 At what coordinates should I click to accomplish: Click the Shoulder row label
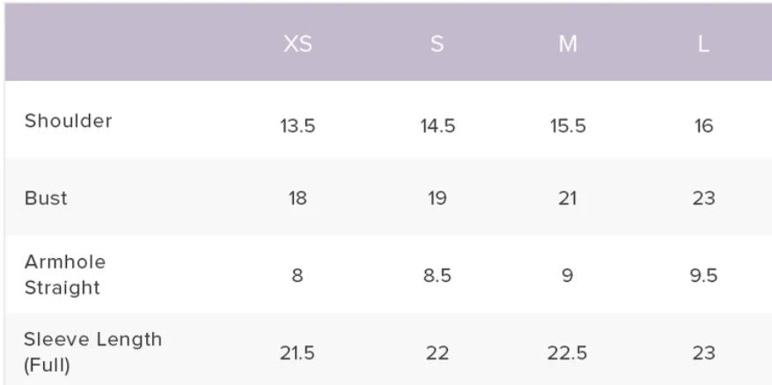coord(69,122)
